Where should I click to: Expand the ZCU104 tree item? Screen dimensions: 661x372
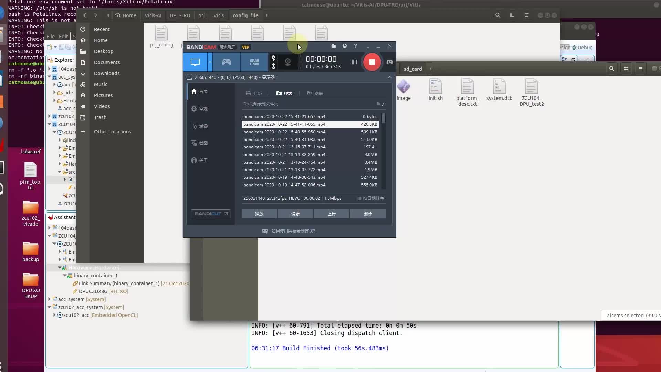tap(49, 124)
